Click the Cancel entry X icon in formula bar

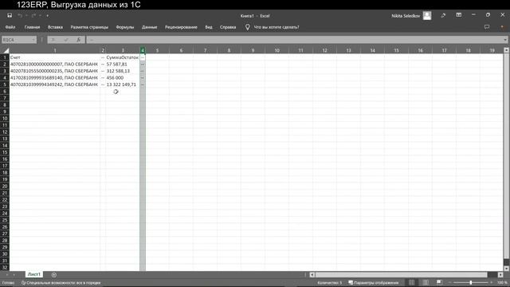point(53,40)
